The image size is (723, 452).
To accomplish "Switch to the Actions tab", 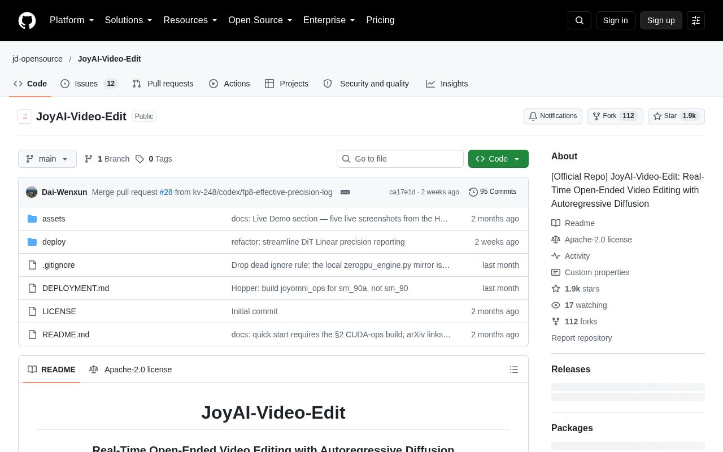I will coord(229,84).
